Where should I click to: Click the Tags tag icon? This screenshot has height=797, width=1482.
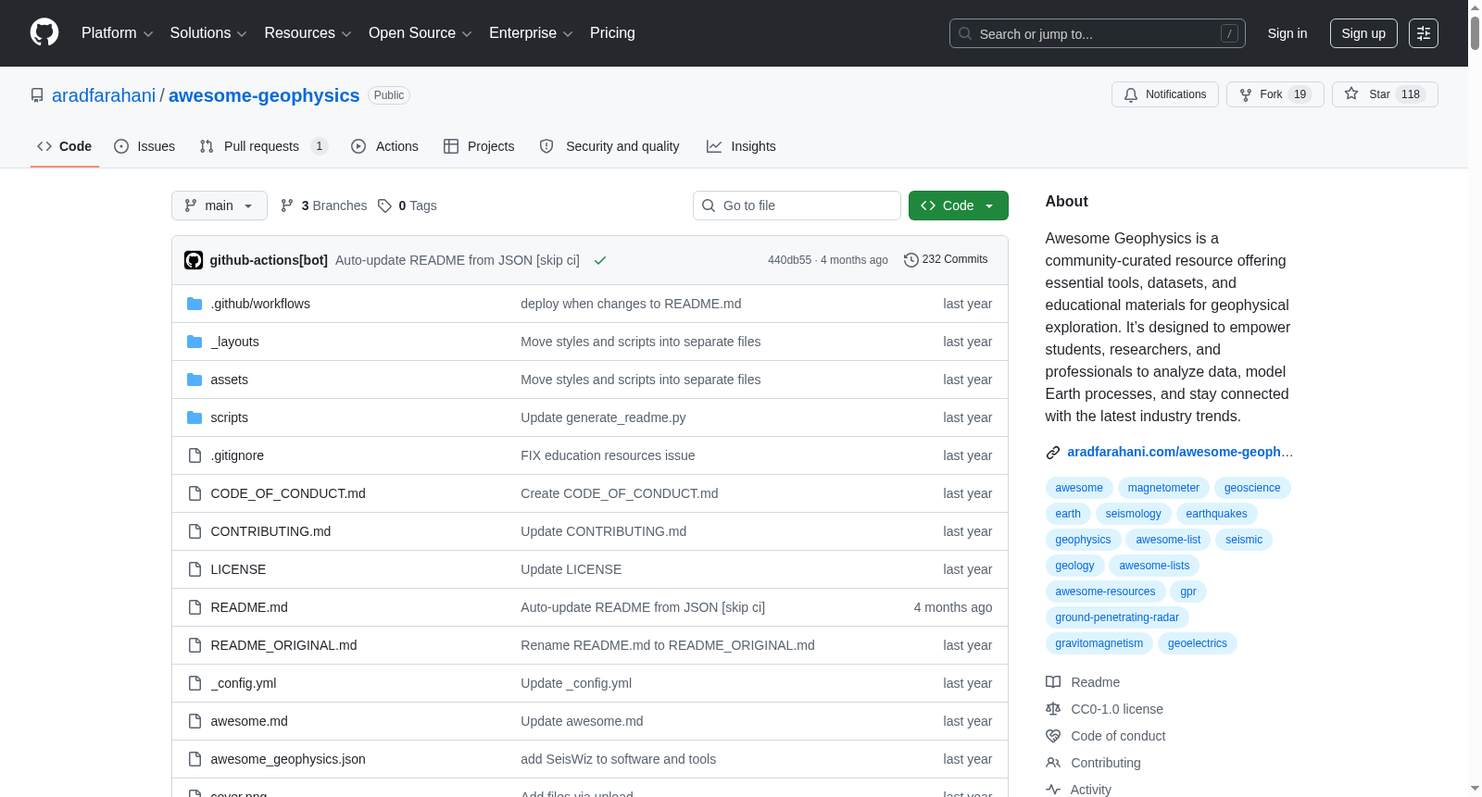point(385,205)
